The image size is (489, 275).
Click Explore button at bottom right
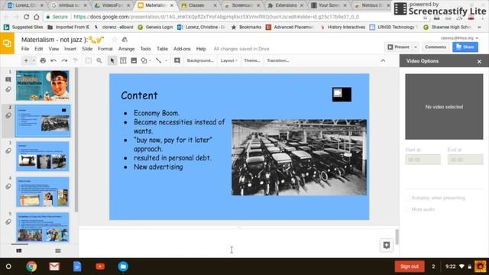coord(387,245)
